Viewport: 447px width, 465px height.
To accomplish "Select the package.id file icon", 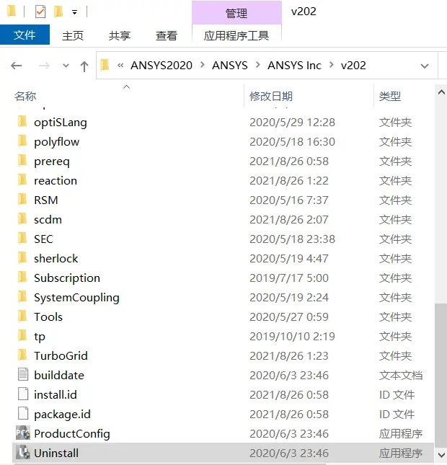I will (x=23, y=413).
